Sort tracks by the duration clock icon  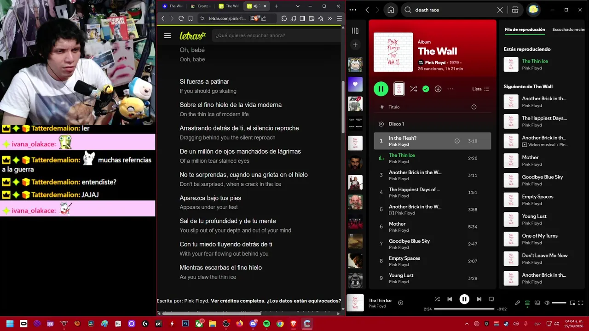[x=474, y=107]
